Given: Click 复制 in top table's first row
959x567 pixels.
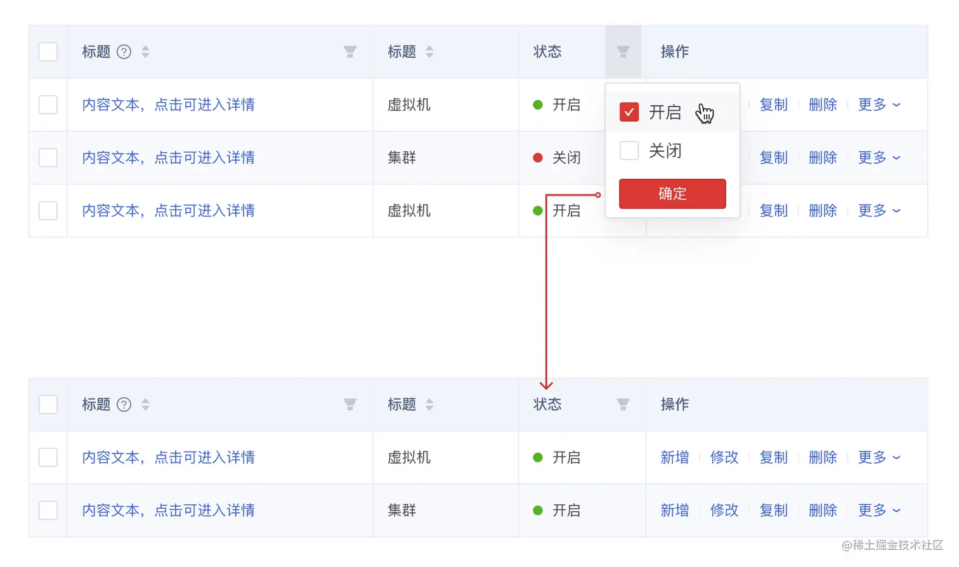Looking at the screenshot, I should (x=774, y=105).
